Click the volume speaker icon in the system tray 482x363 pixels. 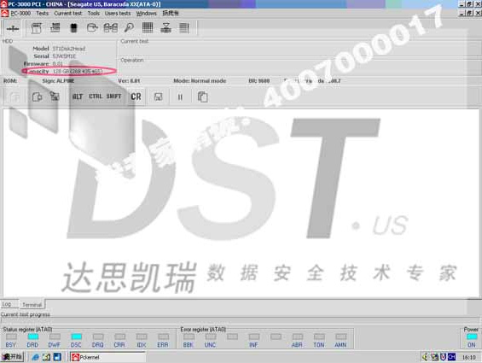click(426, 357)
